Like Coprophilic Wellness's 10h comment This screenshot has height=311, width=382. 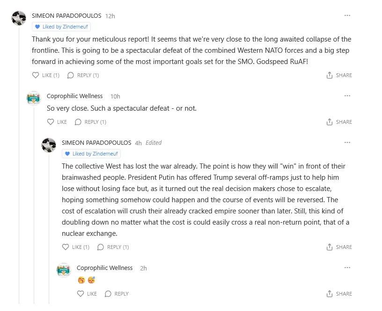tap(57, 122)
